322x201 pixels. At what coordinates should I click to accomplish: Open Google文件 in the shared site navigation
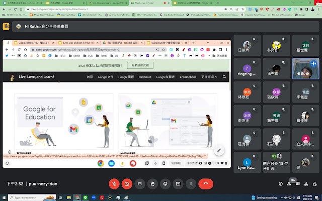point(106,77)
